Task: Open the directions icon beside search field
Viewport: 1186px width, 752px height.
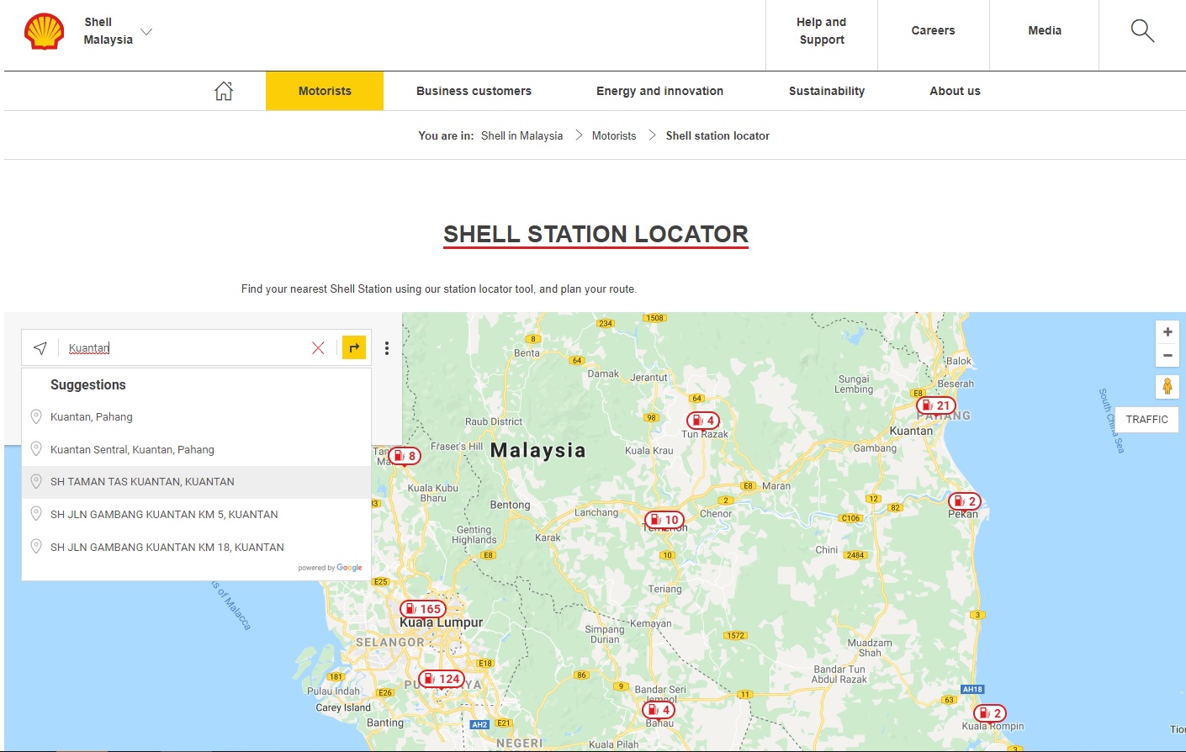Action: [353, 347]
